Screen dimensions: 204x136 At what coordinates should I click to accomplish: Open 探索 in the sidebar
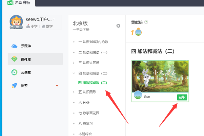pyautogui.click(x=35, y=86)
